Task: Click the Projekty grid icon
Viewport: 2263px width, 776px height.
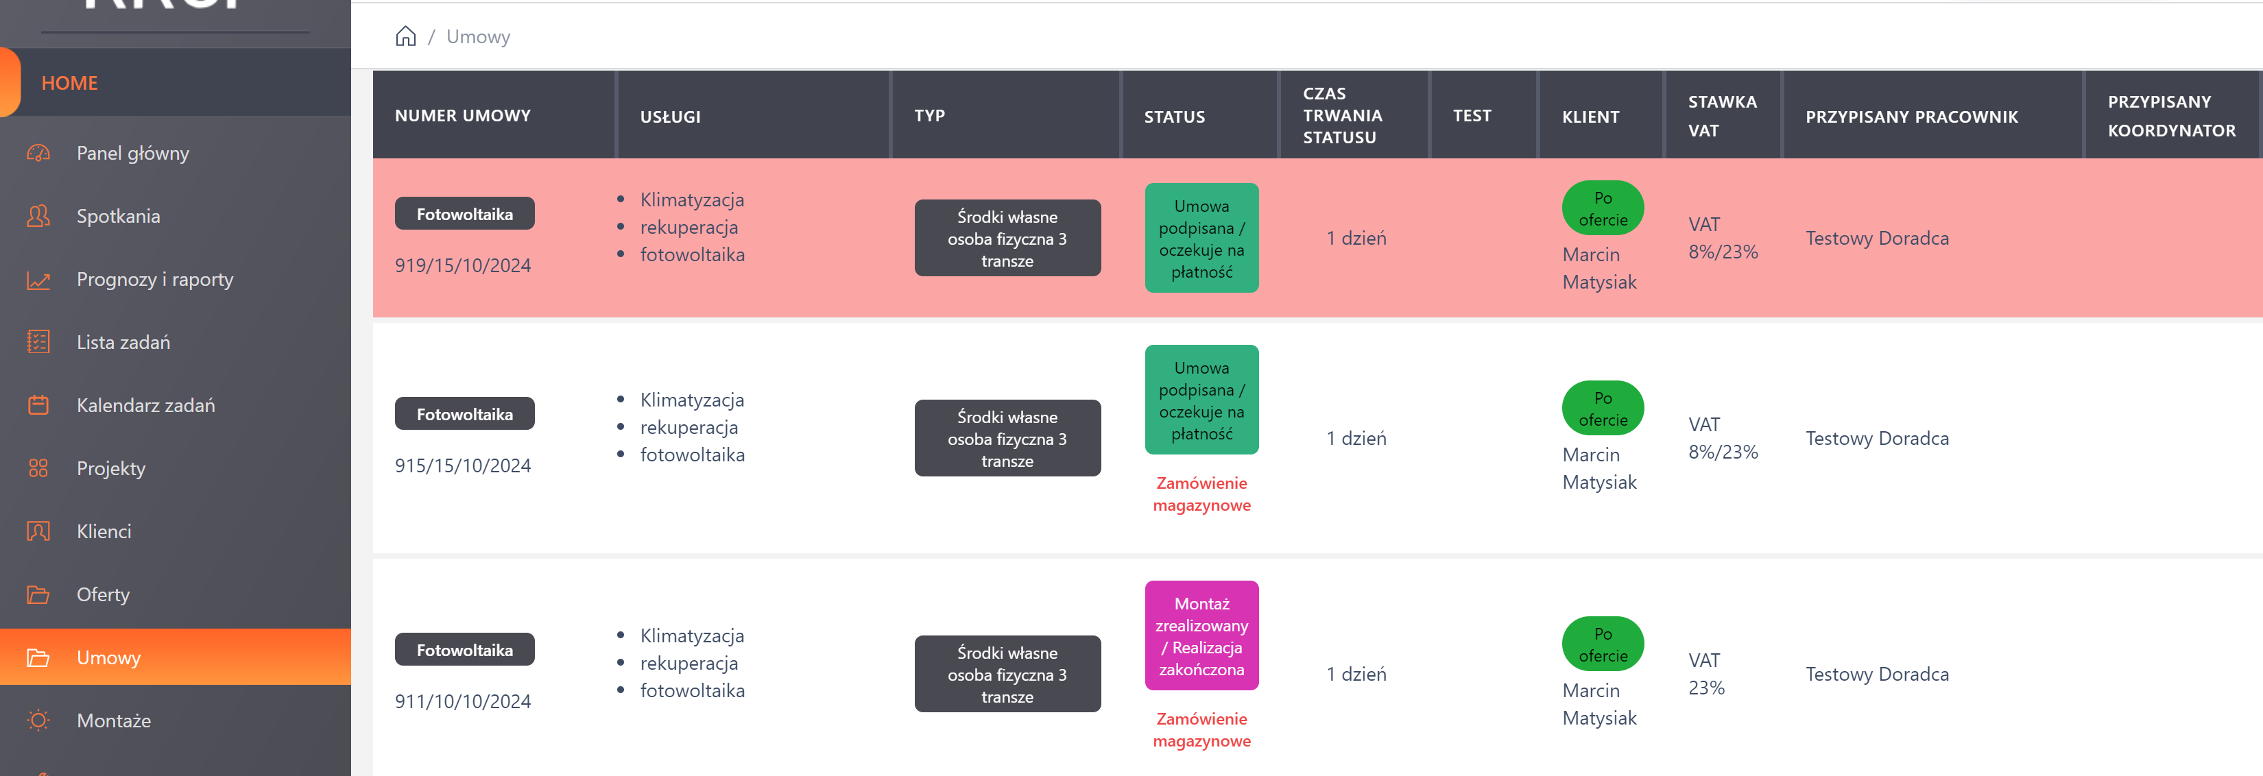Action: point(38,469)
